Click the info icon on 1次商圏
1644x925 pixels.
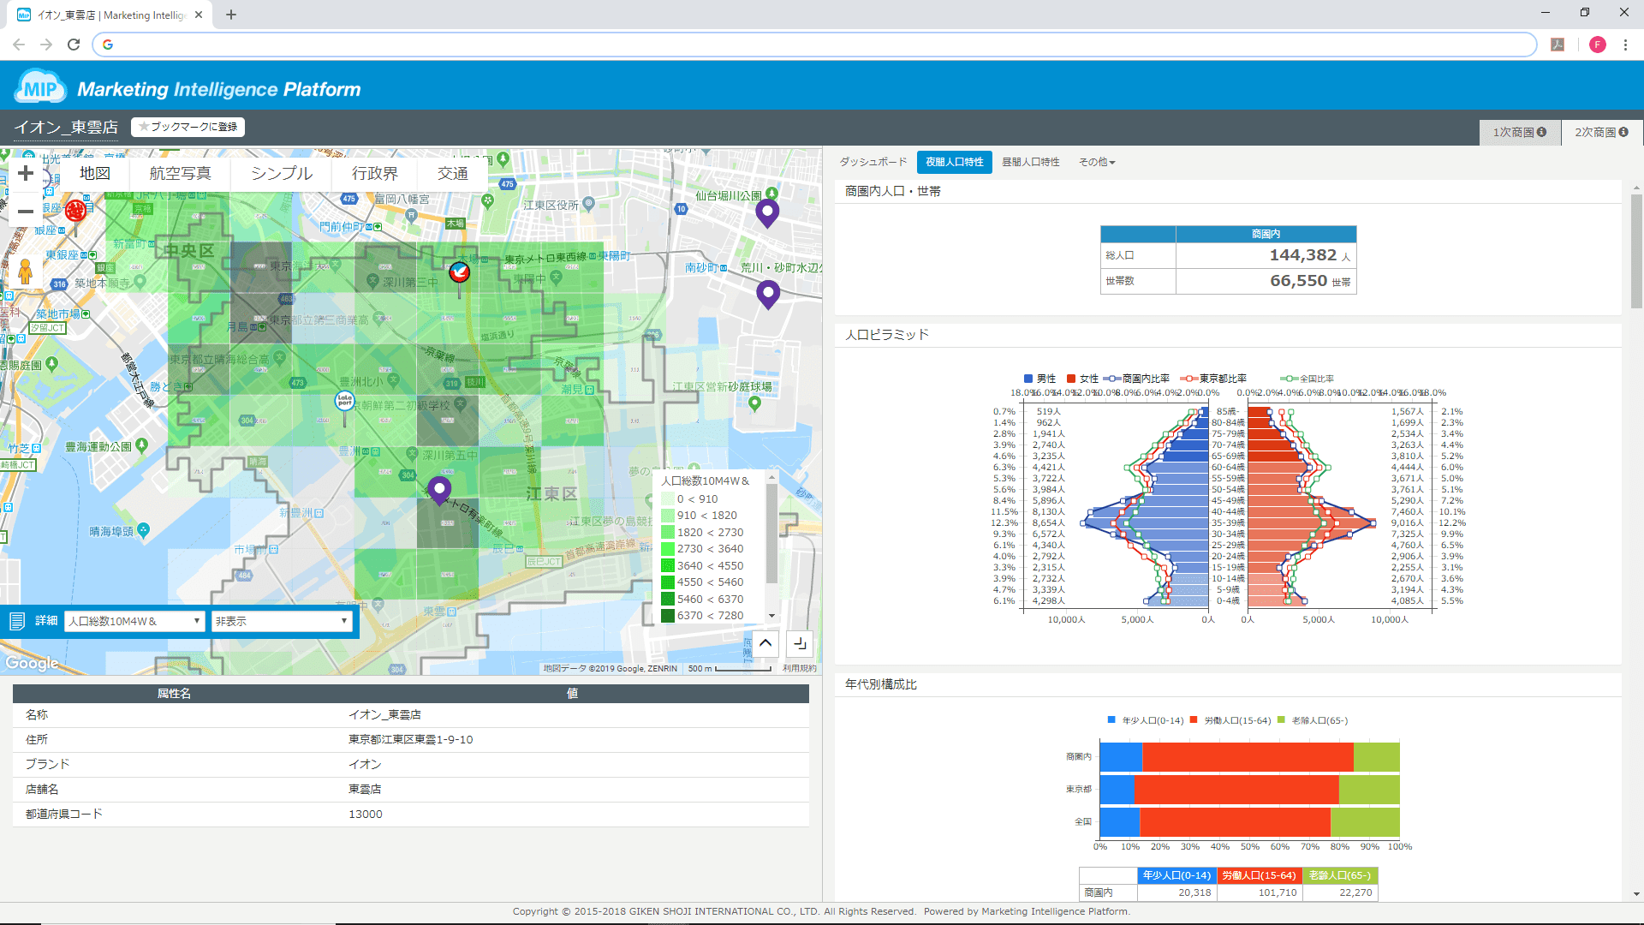(1541, 132)
